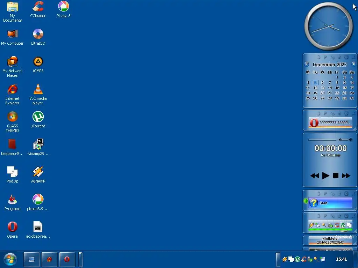Select the beebeep-5... desktop file
The width and height of the screenshot is (358, 268).
click(x=12, y=148)
